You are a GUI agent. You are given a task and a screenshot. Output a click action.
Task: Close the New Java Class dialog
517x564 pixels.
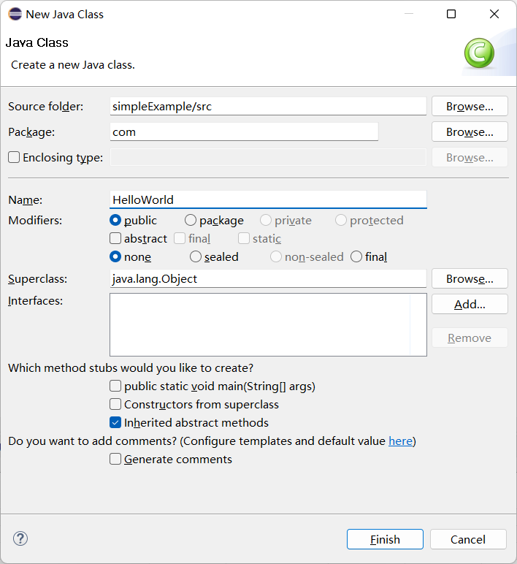[x=494, y=14]
